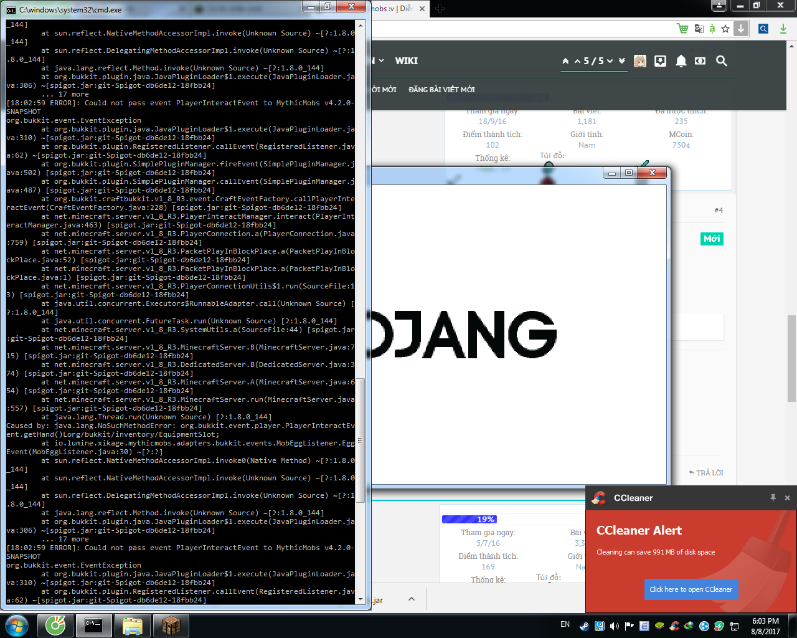Screen dimensions: 797x638
Task: Open a new browser tab
Action: click(x=440, y=9)
